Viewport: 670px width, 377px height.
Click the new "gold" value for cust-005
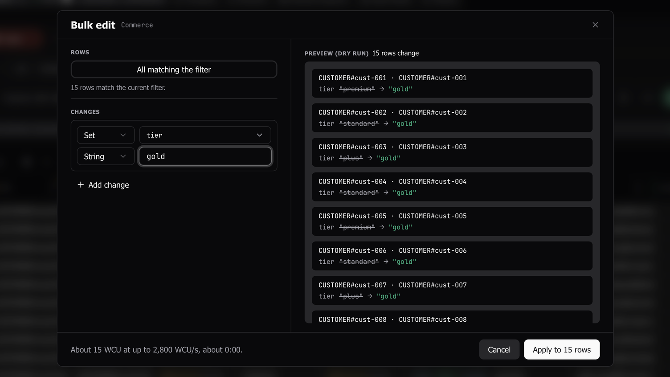(x=400, y=227)
